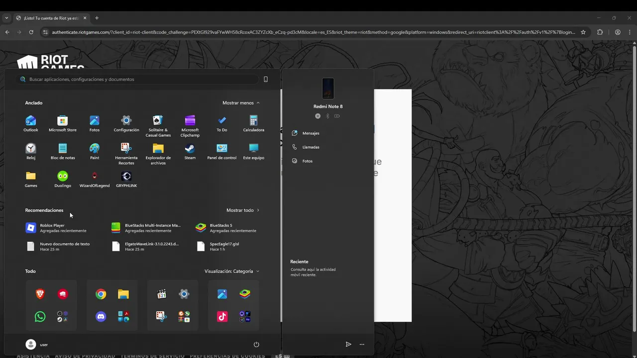Open Herramienta Recortes
637x358 pixels.
pos(126,154)
